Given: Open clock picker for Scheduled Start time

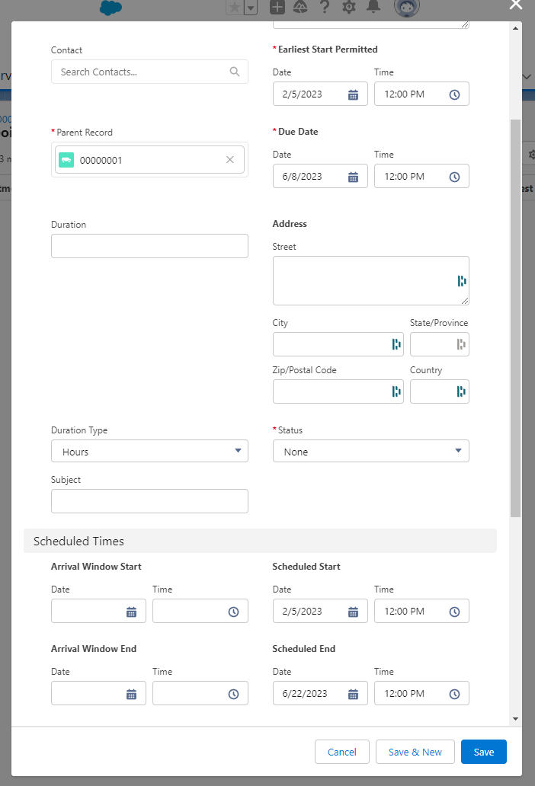Looking at the screenshot, I should coord(454,612).
